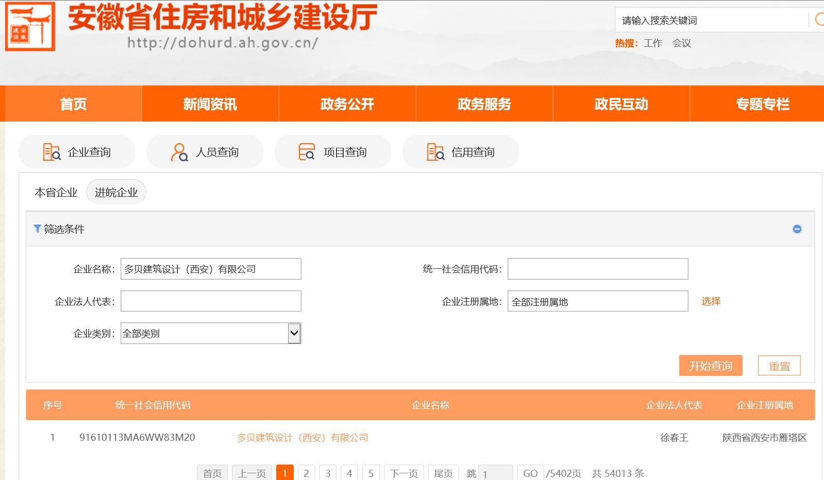Open 多贝建筑设计（西安）有限公司 result link
Screen dimensions: 824x480
pos(302,438)
